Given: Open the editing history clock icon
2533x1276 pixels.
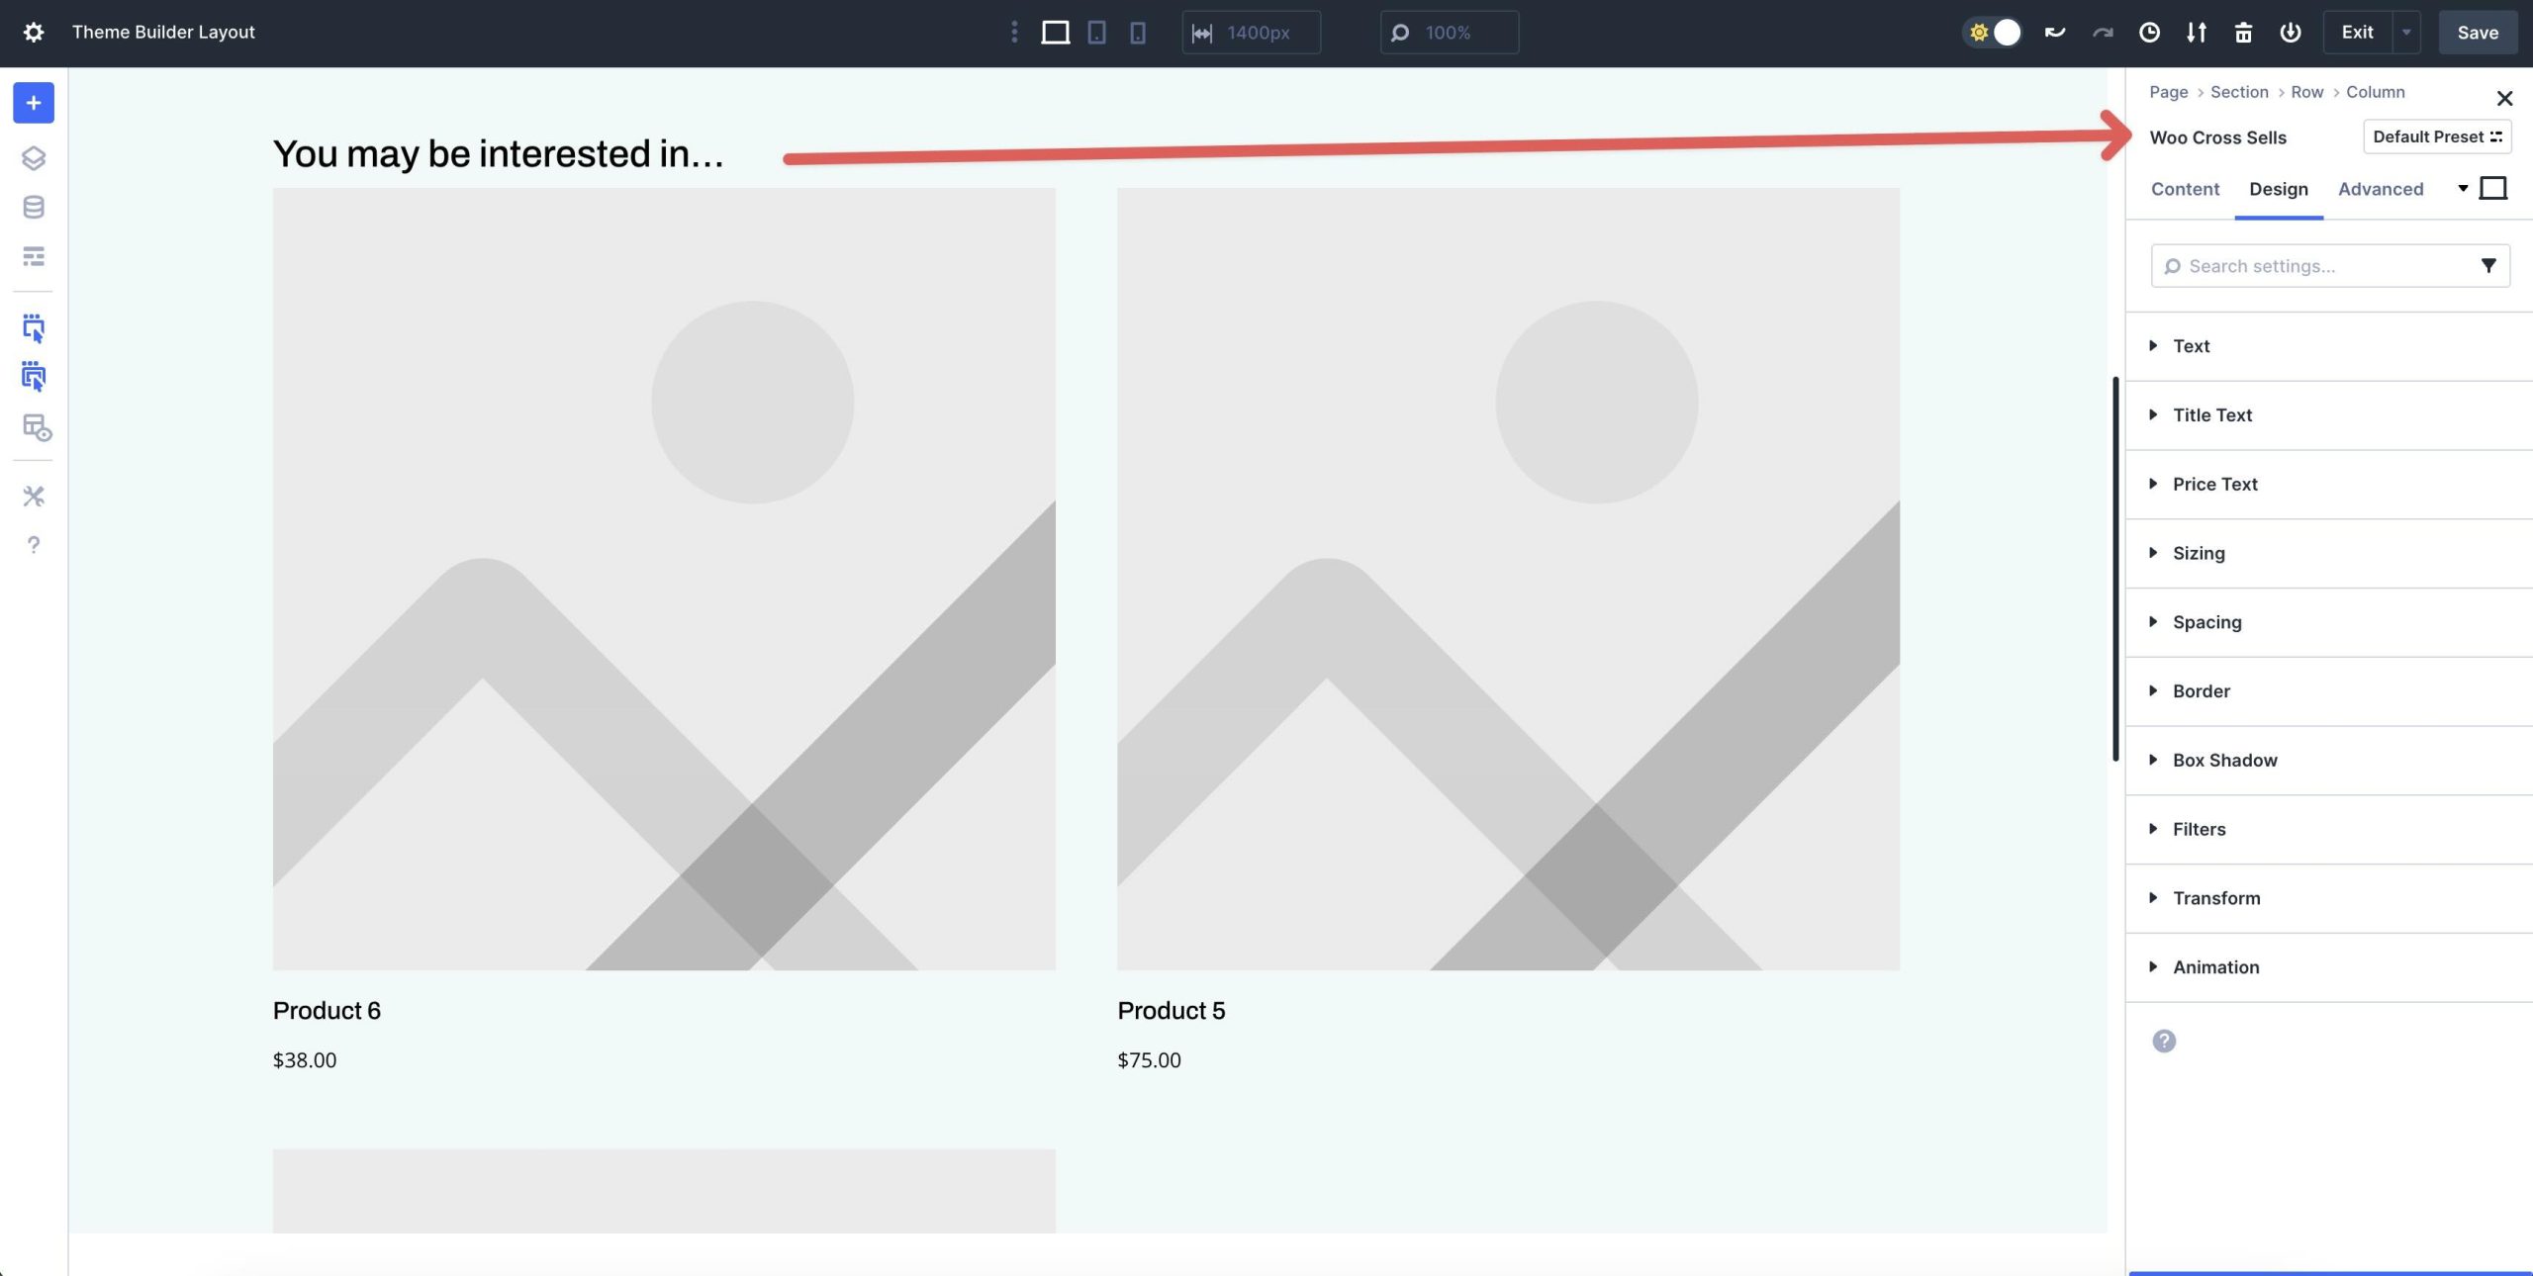Looking at the screenshot, I should click(2147, 32).
